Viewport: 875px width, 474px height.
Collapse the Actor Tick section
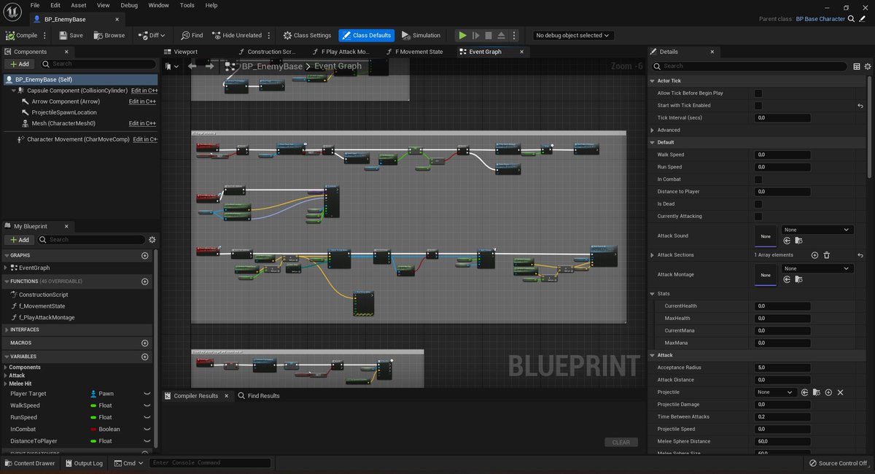tap(652, 81)
